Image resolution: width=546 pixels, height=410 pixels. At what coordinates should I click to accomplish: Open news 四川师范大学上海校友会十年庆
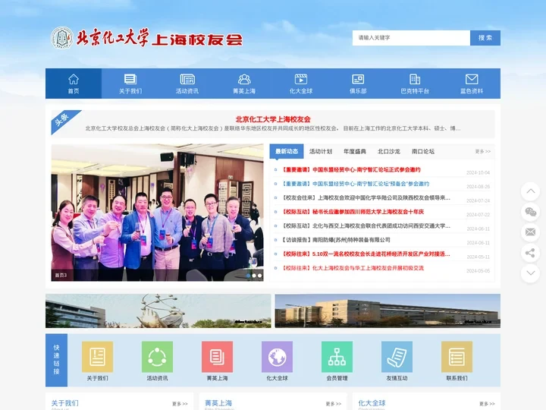353,212
